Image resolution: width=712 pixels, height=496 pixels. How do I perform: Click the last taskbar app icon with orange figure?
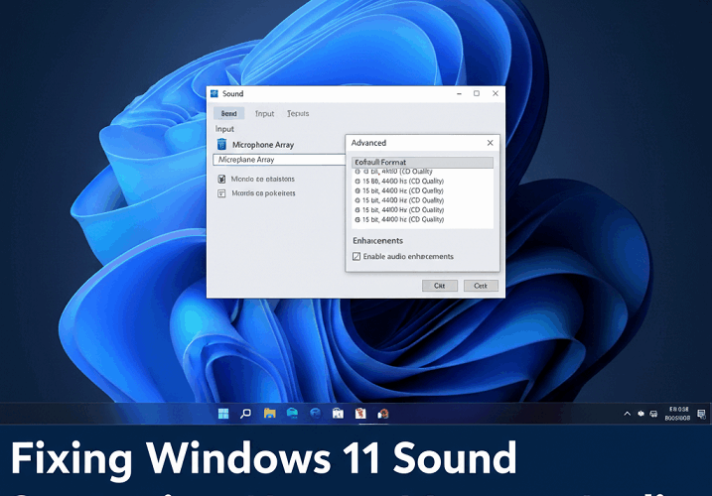pos(383,414)
